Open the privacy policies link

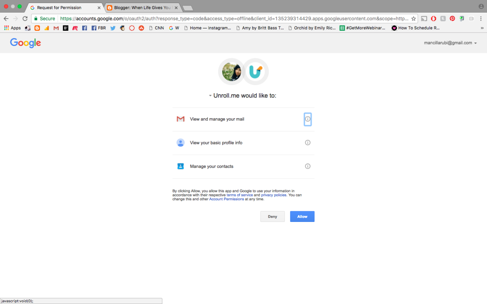pyautogui.click(x=274, y=195)
